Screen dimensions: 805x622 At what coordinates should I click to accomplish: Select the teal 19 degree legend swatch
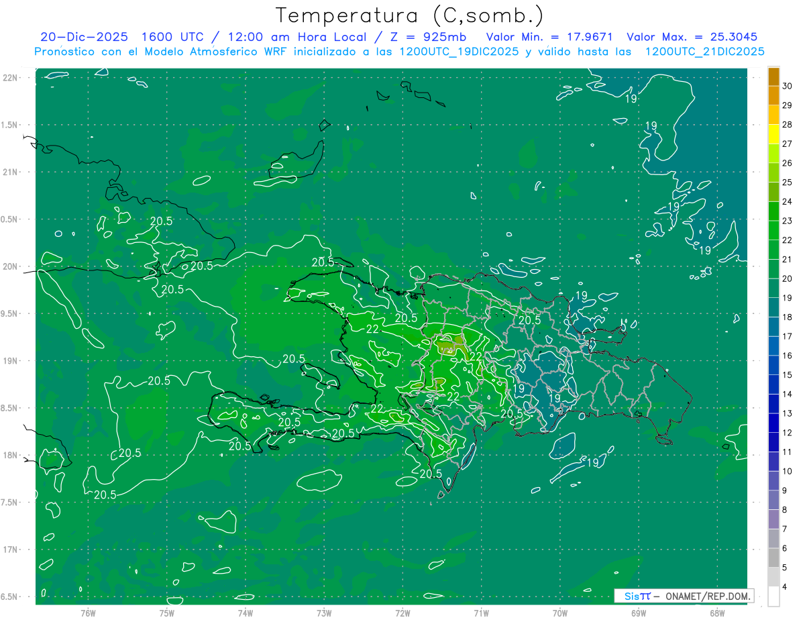pyautogui.click(x=773, y=289)
